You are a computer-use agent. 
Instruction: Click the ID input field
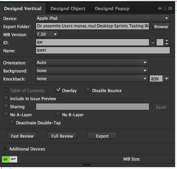click(93, 42)
